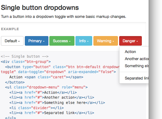Click the caret on the Warning button

(113, 41)
